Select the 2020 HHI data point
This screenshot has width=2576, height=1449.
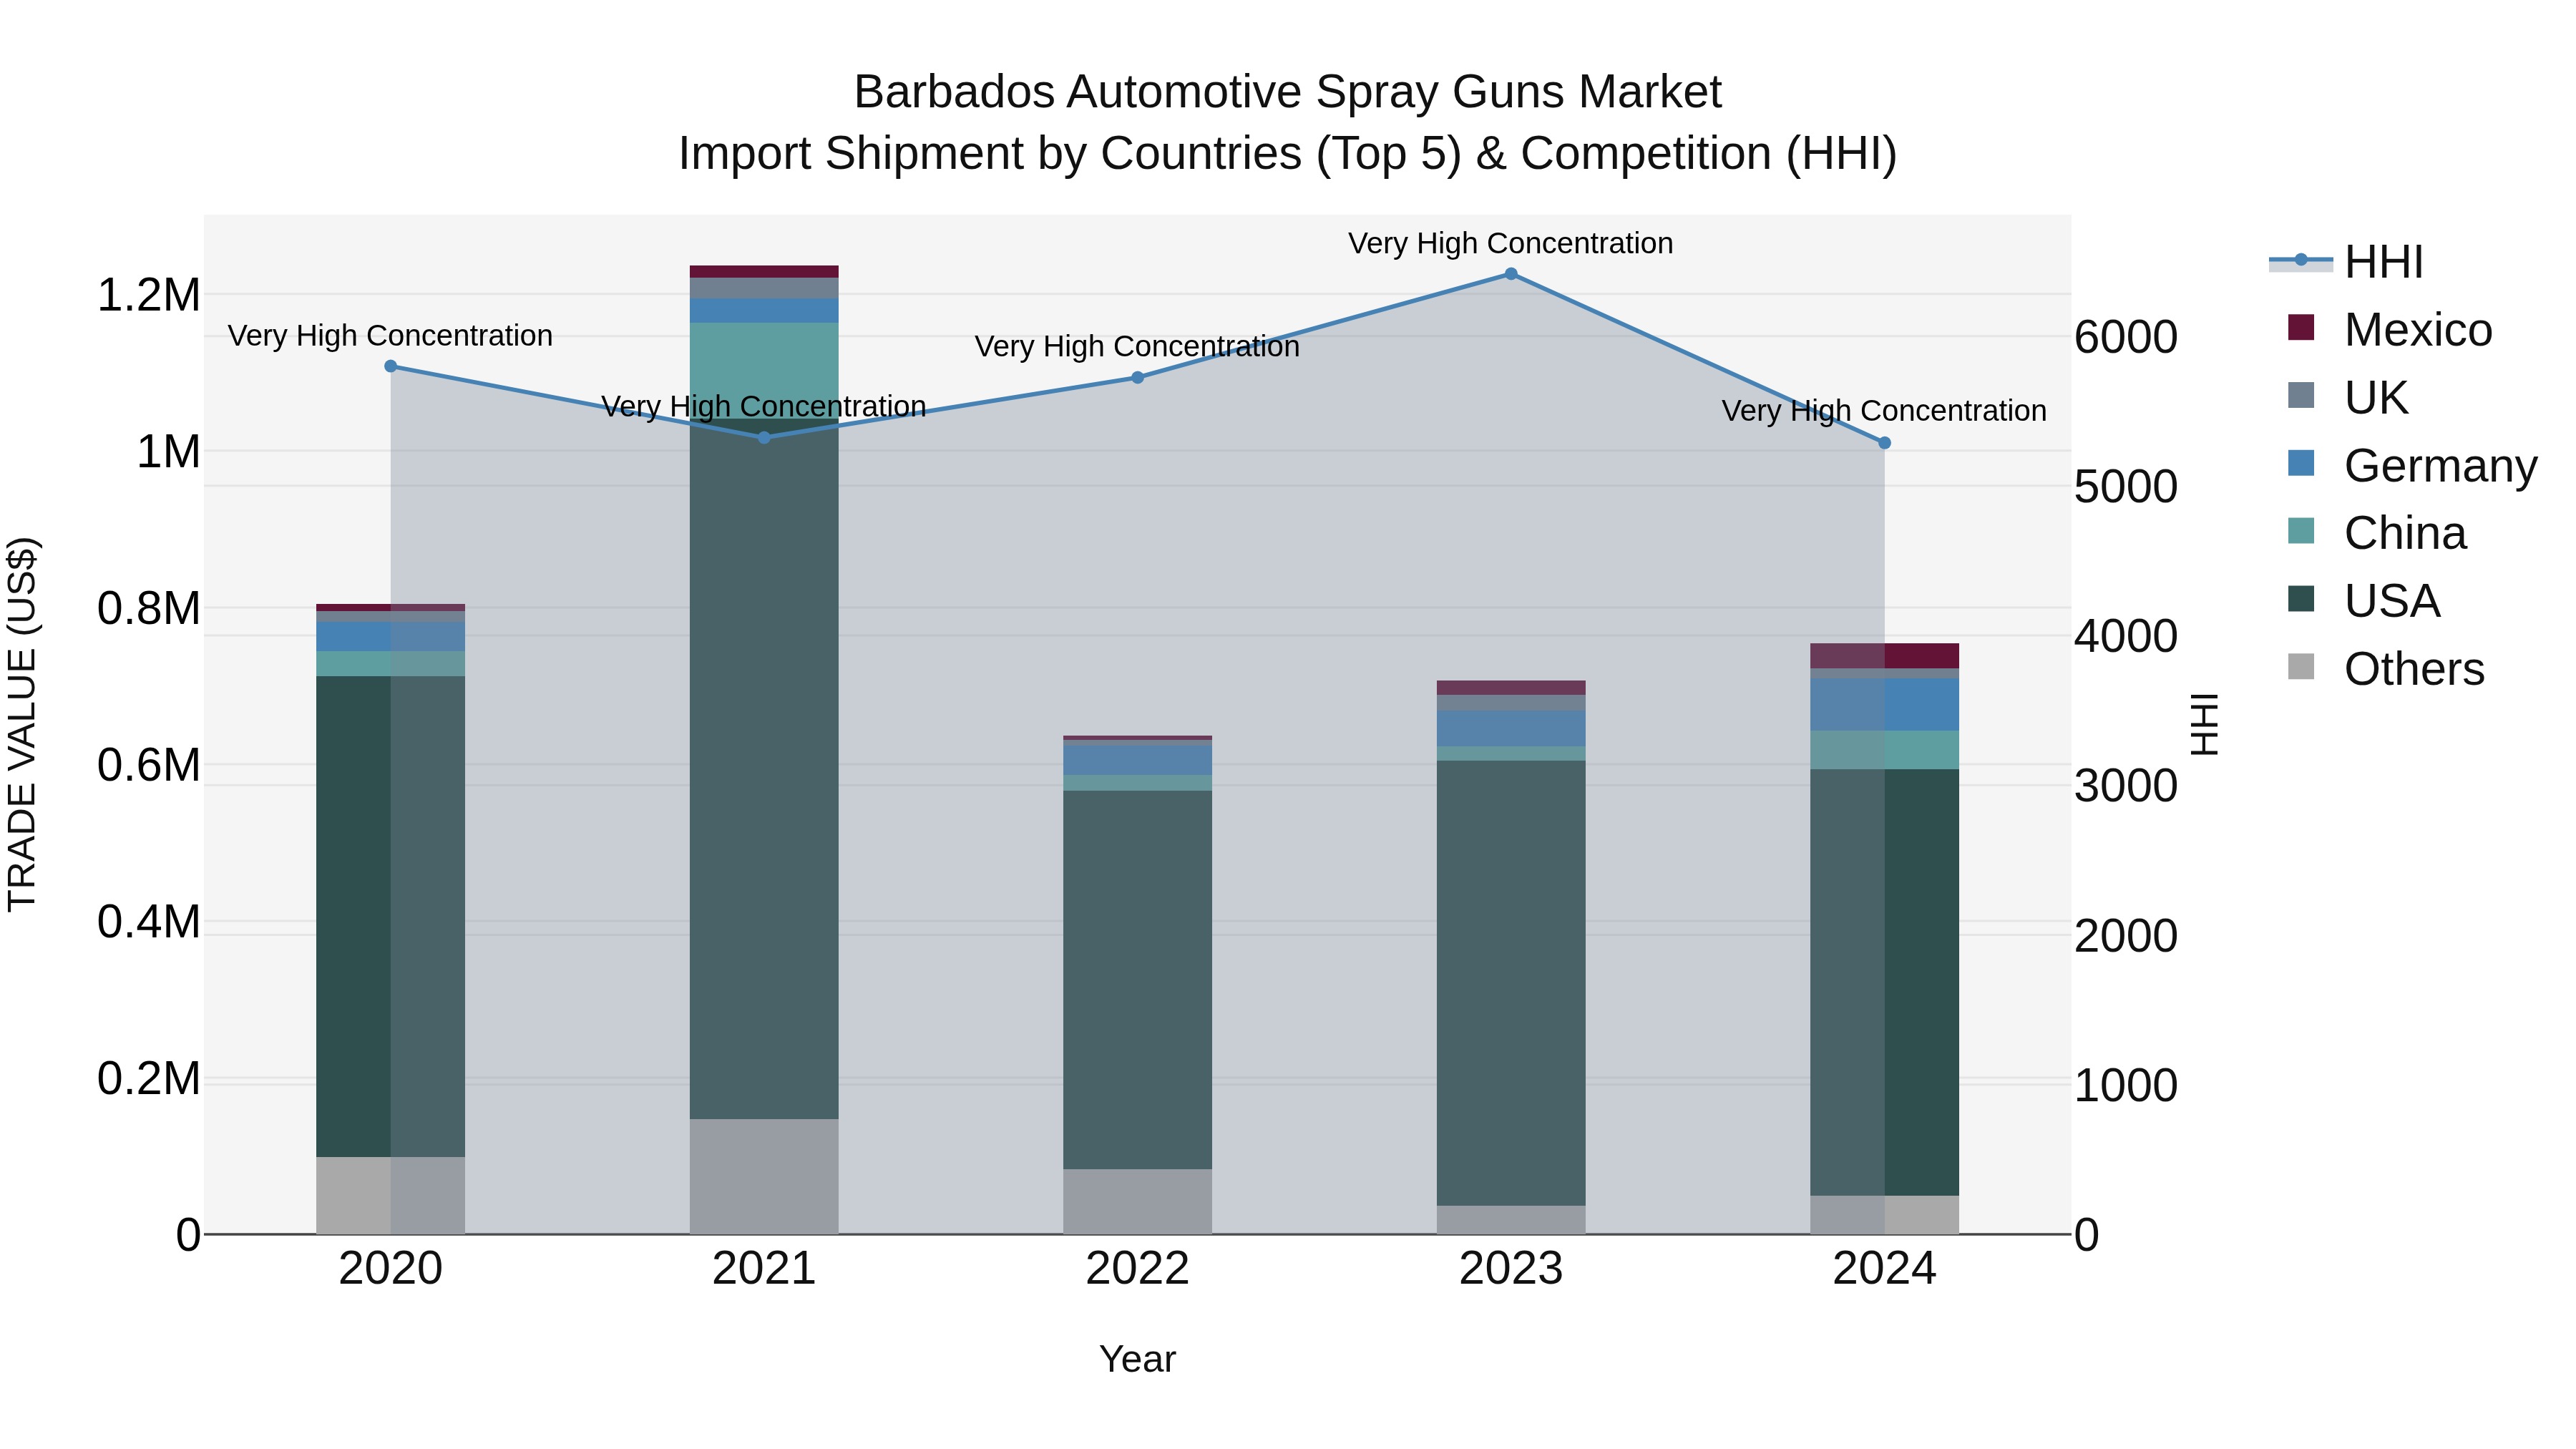(391, 366)
